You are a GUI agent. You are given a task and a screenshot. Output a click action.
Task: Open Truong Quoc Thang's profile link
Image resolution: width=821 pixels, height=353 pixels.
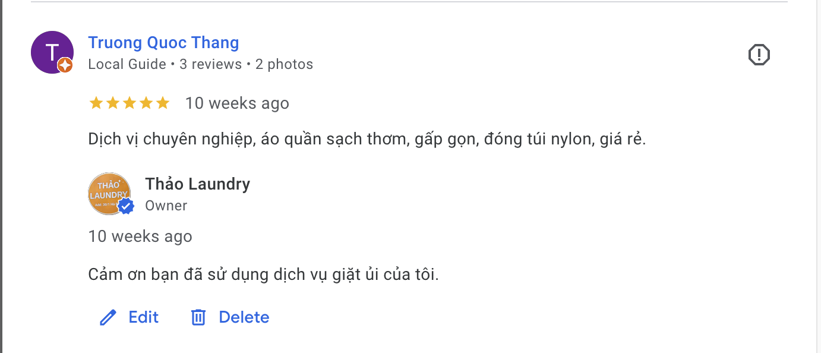[163, 42]
